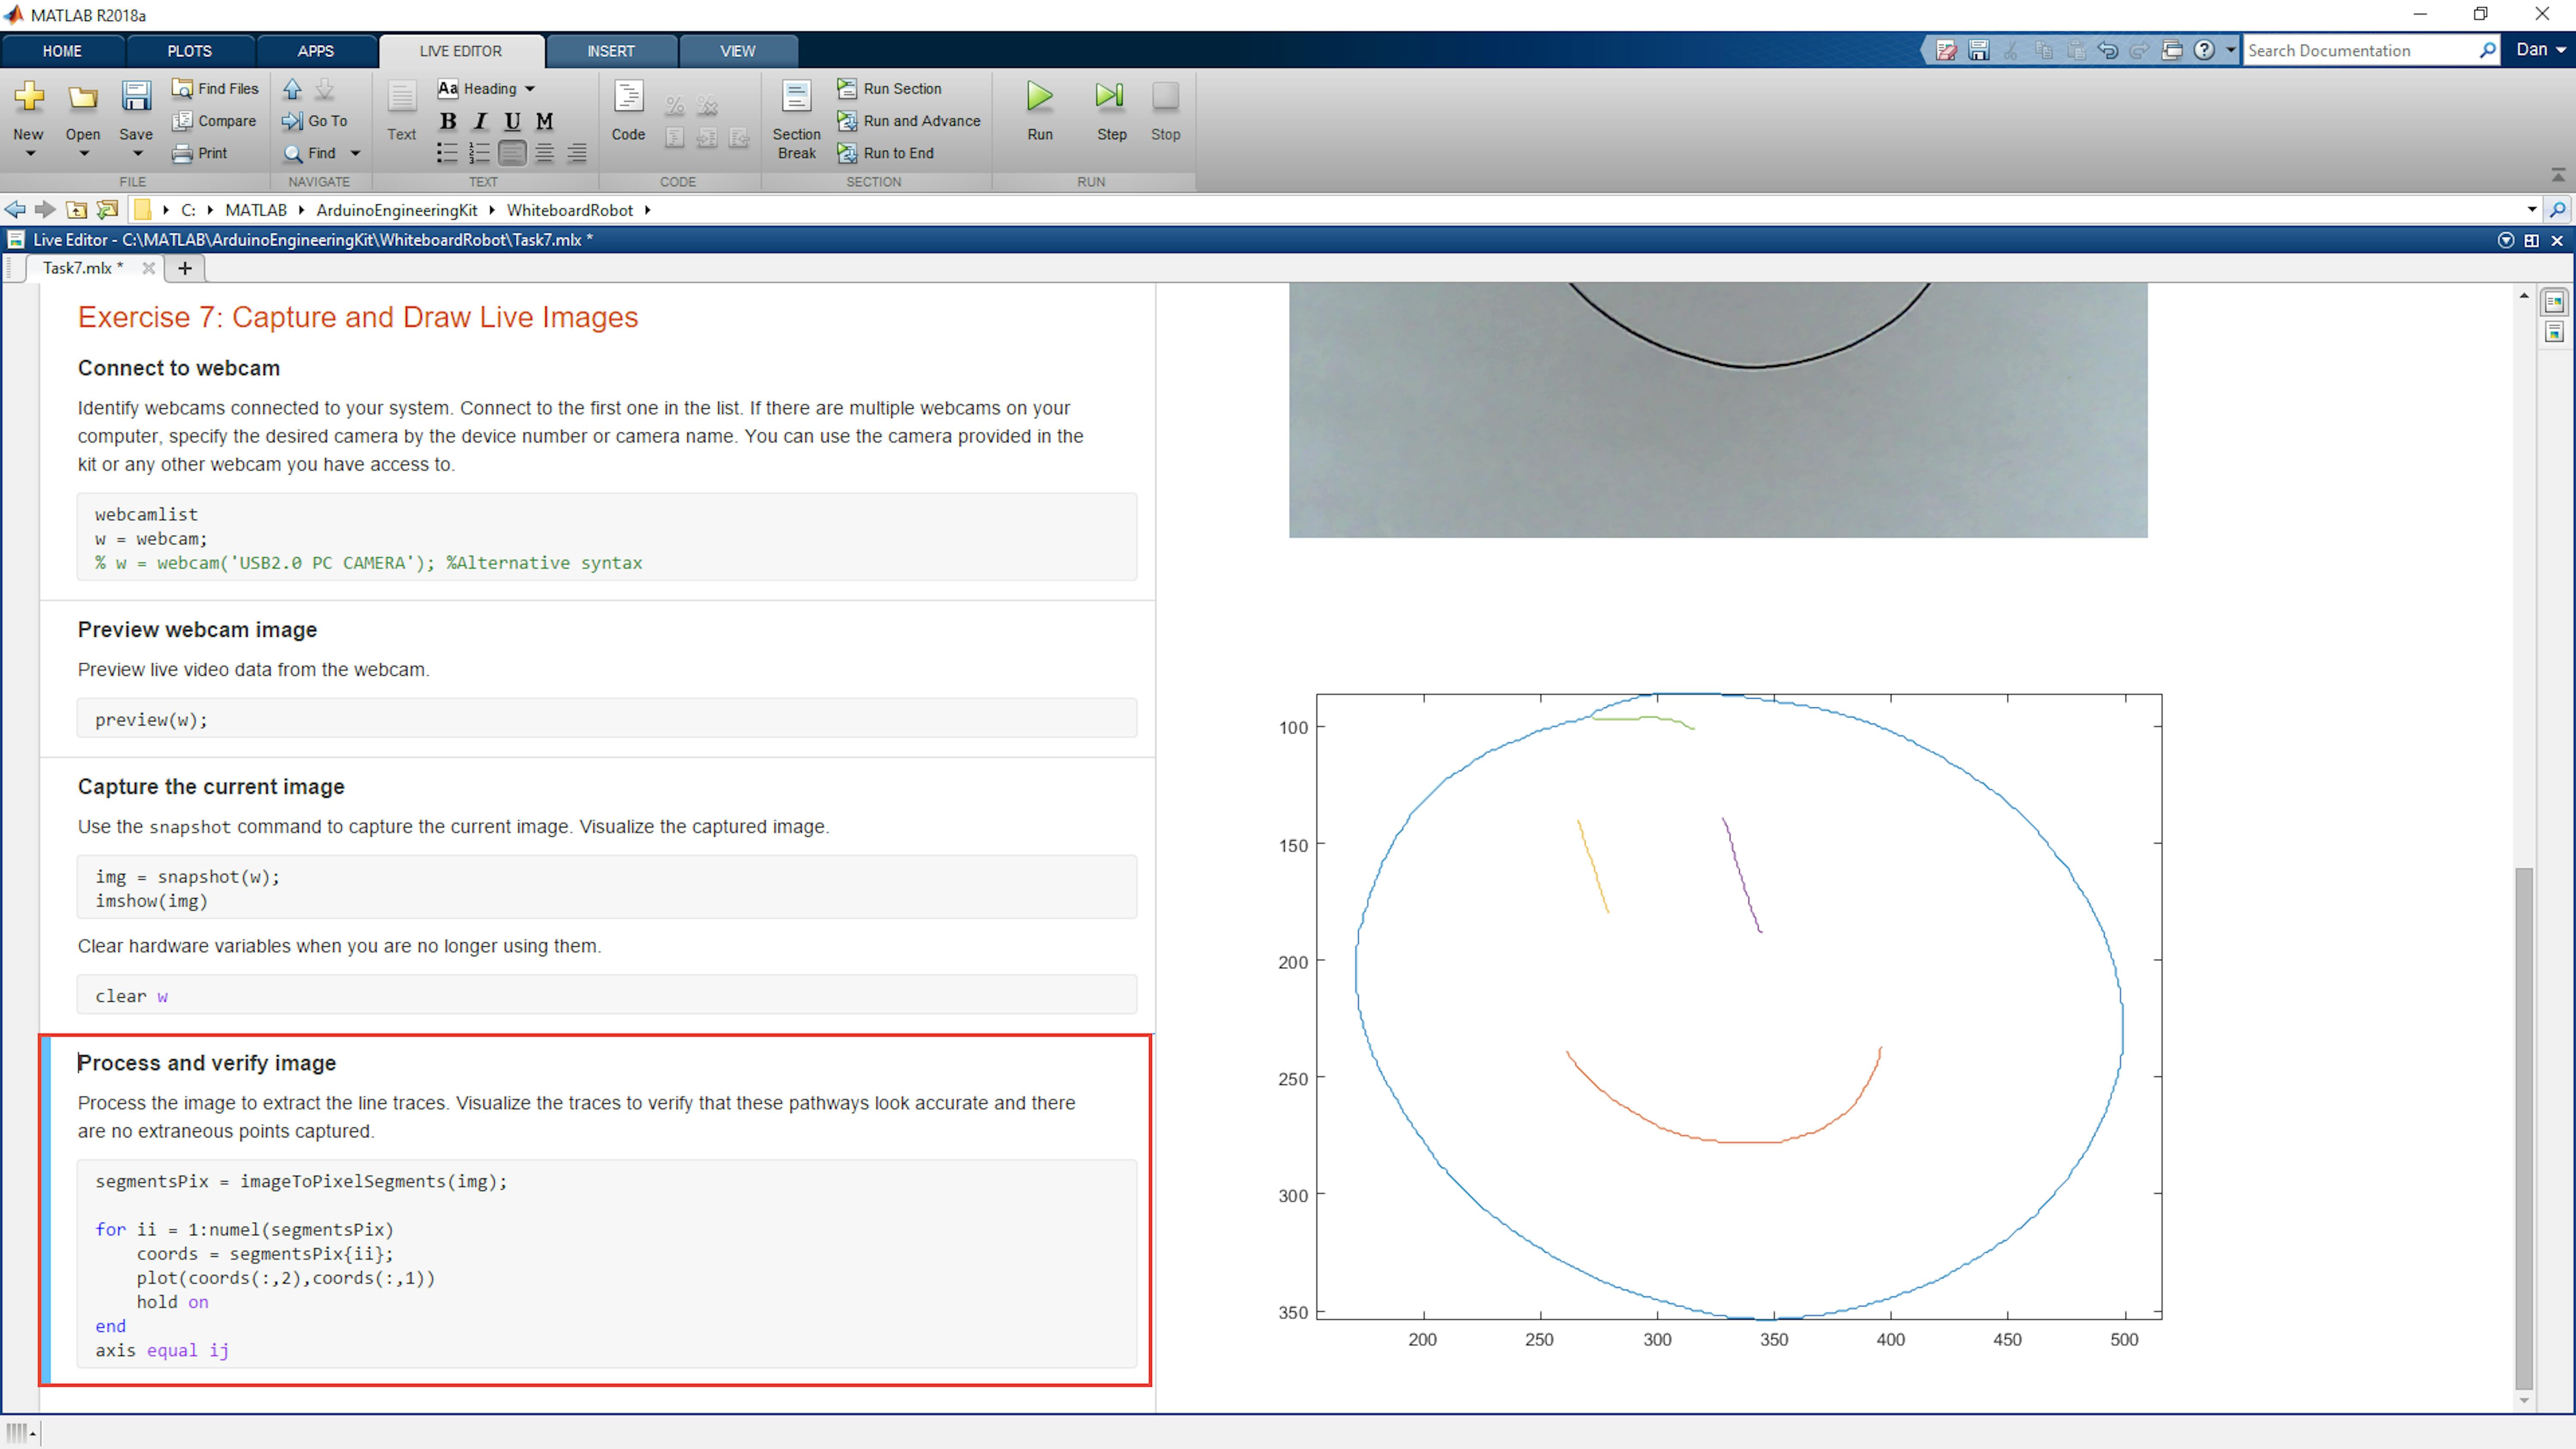
Task: Apply a bulleted list
Action: click(447, 153)
